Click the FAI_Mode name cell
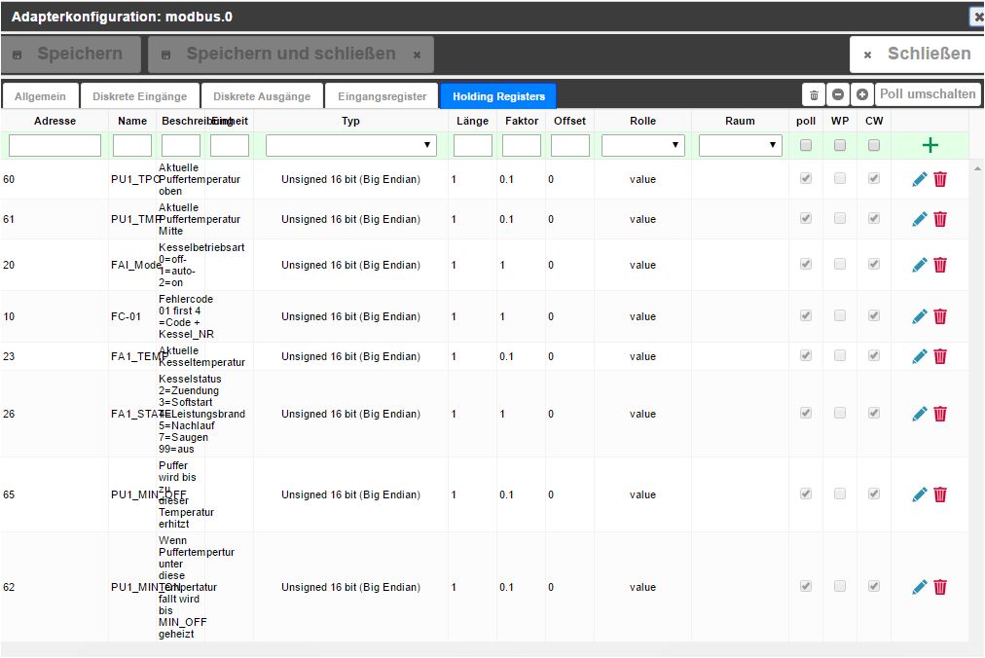Screen dimensions: 985x658 136,265
